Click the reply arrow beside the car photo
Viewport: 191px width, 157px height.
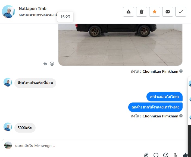[x=45, y=64]
